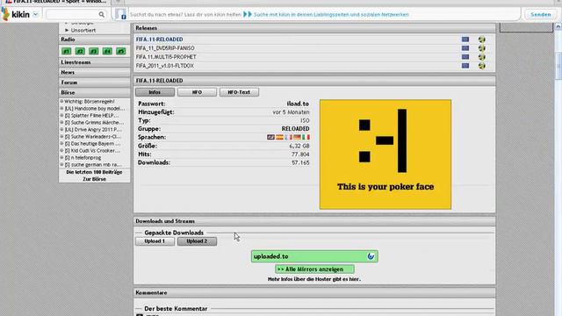Image resolution: width=562 pixels, height=316 pixels.
Task: Click the kikin search input field
Action: (x=72, y=14)
